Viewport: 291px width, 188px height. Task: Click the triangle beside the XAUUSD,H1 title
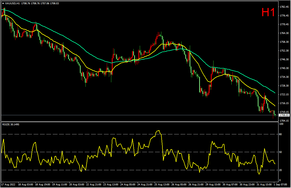(x=3, y=3)
